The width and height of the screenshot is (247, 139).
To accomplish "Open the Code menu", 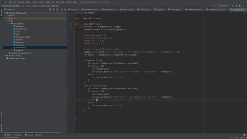I will (x=28, y=2).
